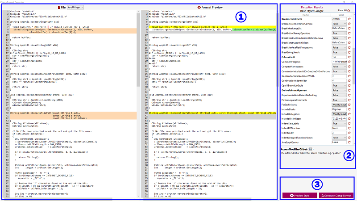
Task: Reset the BreakAfterJavaFieldAnnotations option
Action: pos(349,48)
